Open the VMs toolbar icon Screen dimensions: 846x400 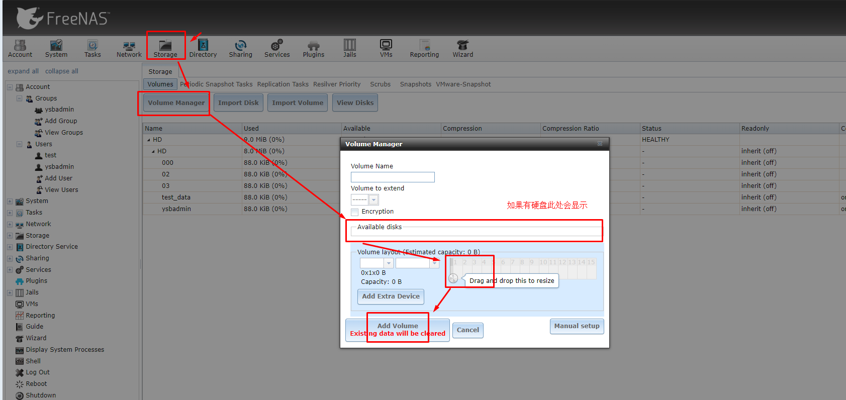(x=386, y=49)
